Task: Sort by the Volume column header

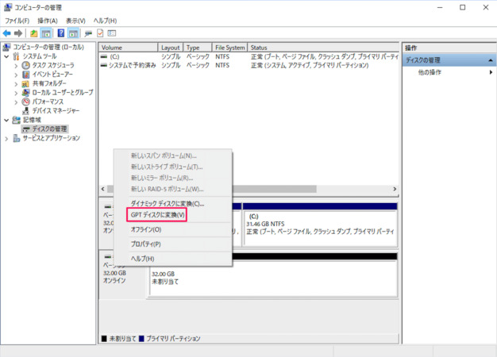Action: pos(128,48)
